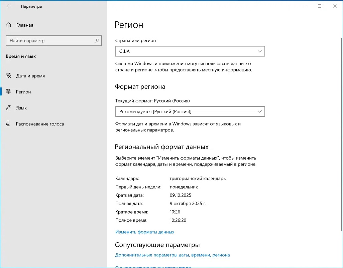Select the Главная label in the sidebar

pos(24,25)
